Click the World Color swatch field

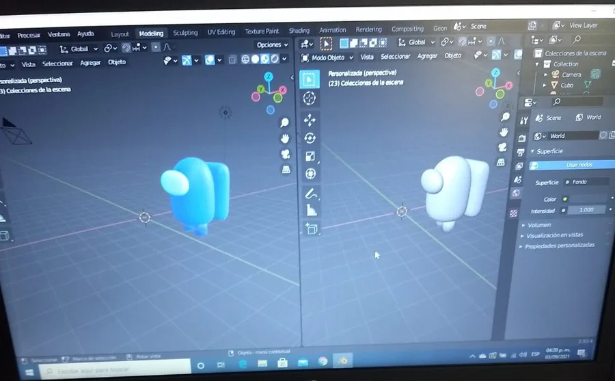click(588, 199)
